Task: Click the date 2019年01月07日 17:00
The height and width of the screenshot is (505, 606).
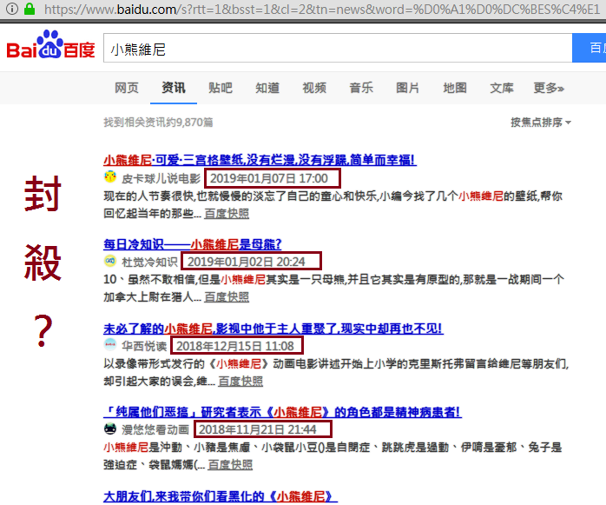Action: pos(269,178)
